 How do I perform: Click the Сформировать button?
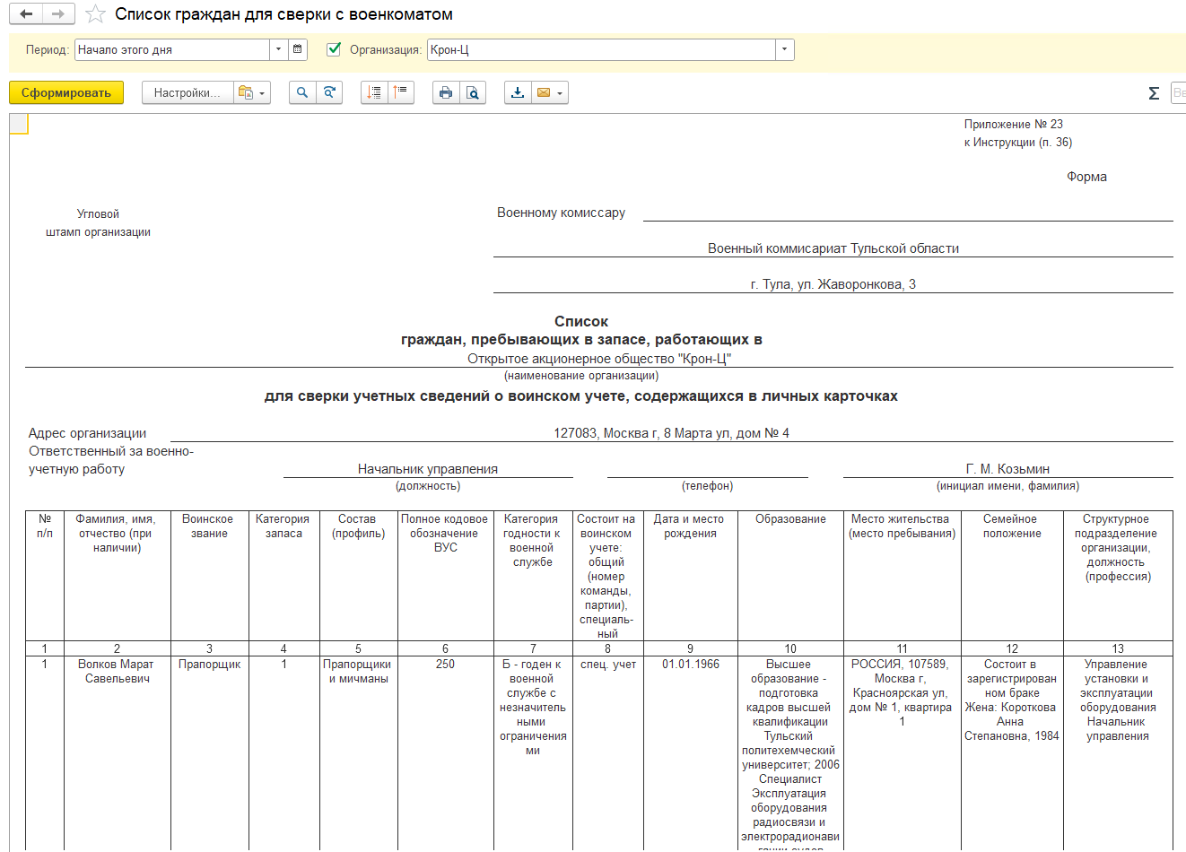[66, 93]
